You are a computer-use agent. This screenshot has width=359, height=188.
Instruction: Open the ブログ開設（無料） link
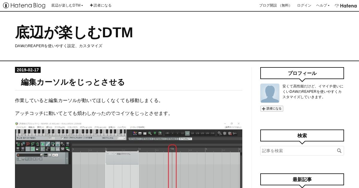pyautogui.click(x=275, y=5)
